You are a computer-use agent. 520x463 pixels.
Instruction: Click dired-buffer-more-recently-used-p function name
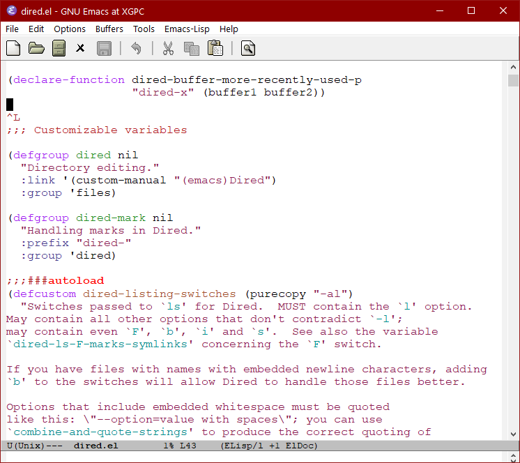coord(247,80)
